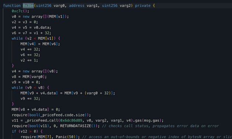Viewport: 232px width, 139px height.
Task: Select the highlighted function name 0x3be
Action: pos(28,6)
